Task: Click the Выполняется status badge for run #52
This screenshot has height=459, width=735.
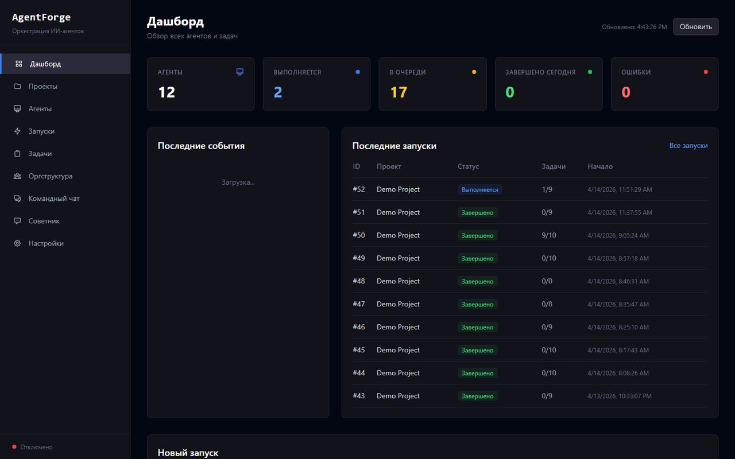Action: coord(480,189)
